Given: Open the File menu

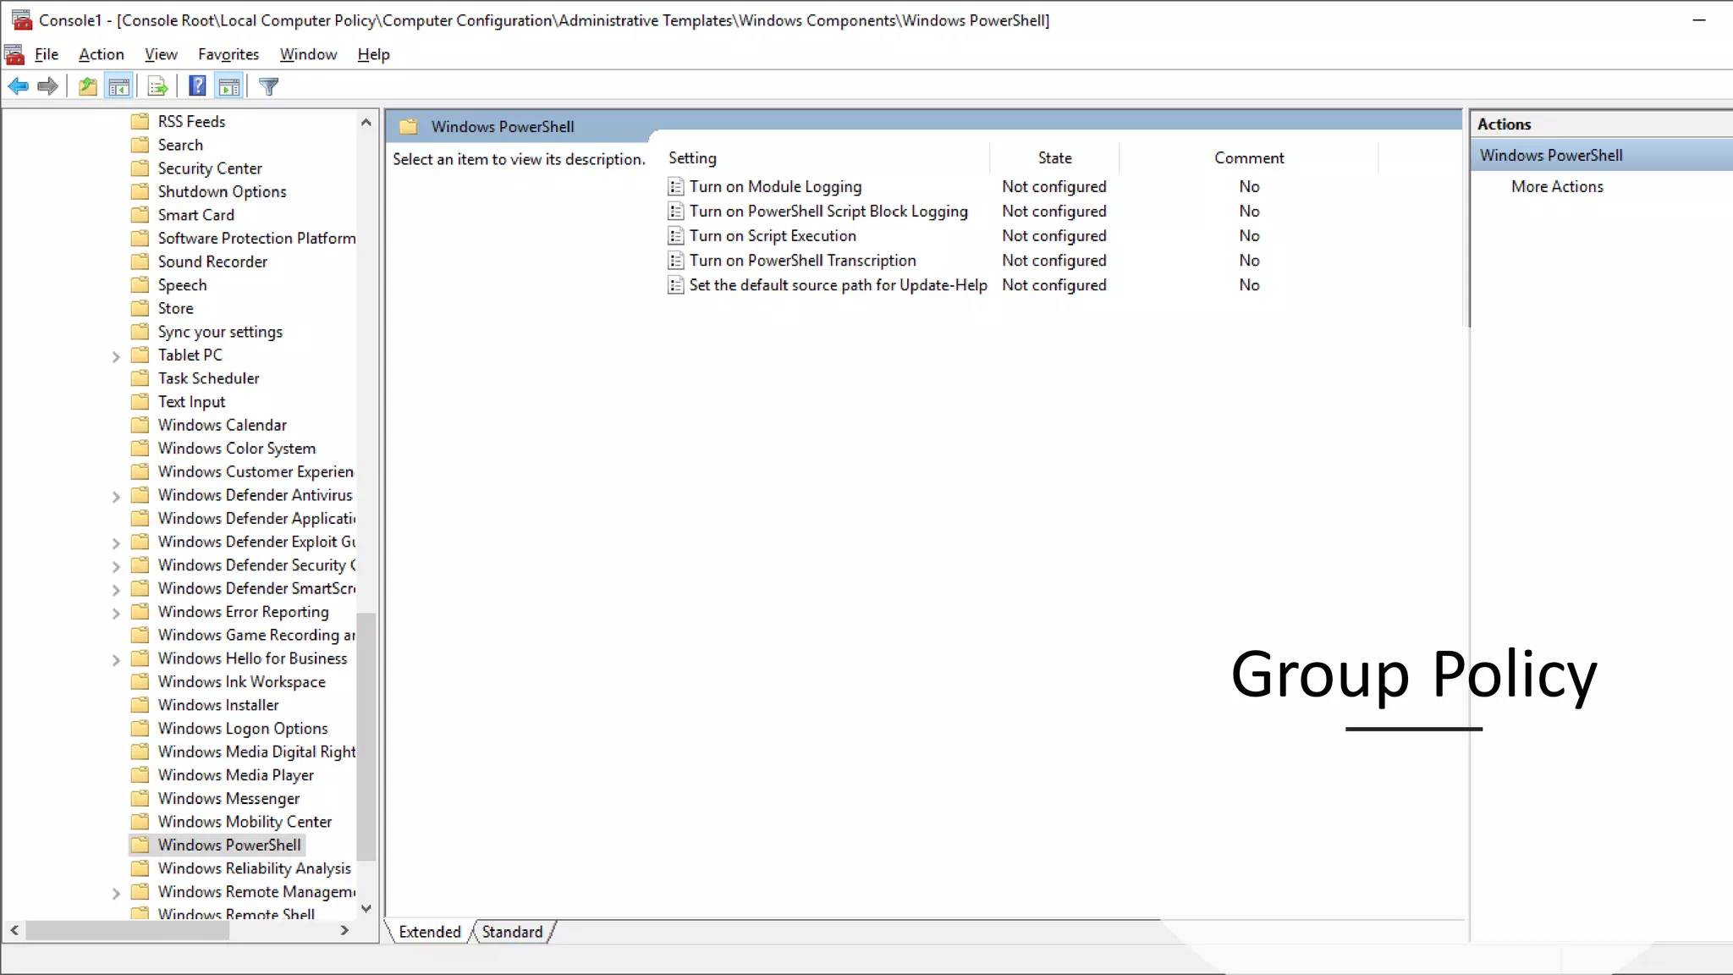Looking at the screenshot, I should 47,54.
